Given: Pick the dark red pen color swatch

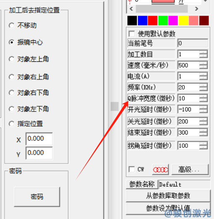Looking at the screenshot, I should pyautogui.click(x=204, y=21).
